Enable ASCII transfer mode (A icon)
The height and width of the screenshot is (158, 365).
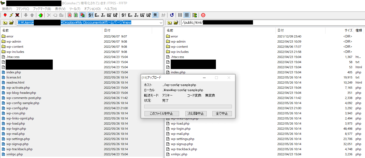69,15
